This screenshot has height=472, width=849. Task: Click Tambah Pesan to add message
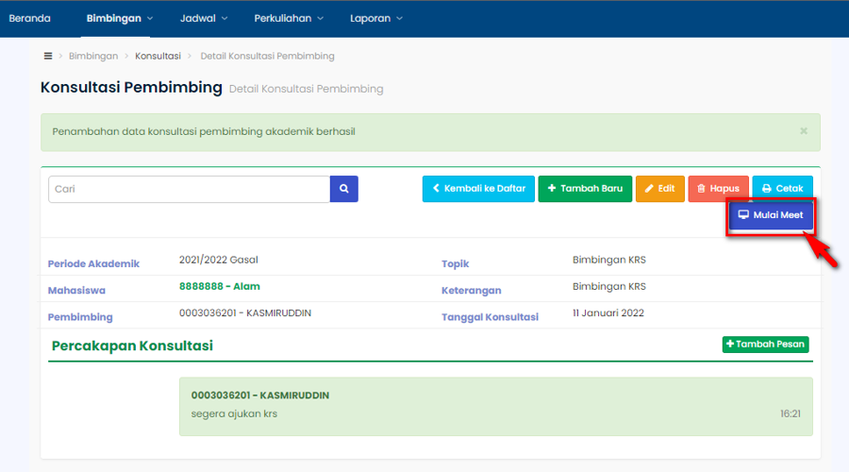click(765, 345)
